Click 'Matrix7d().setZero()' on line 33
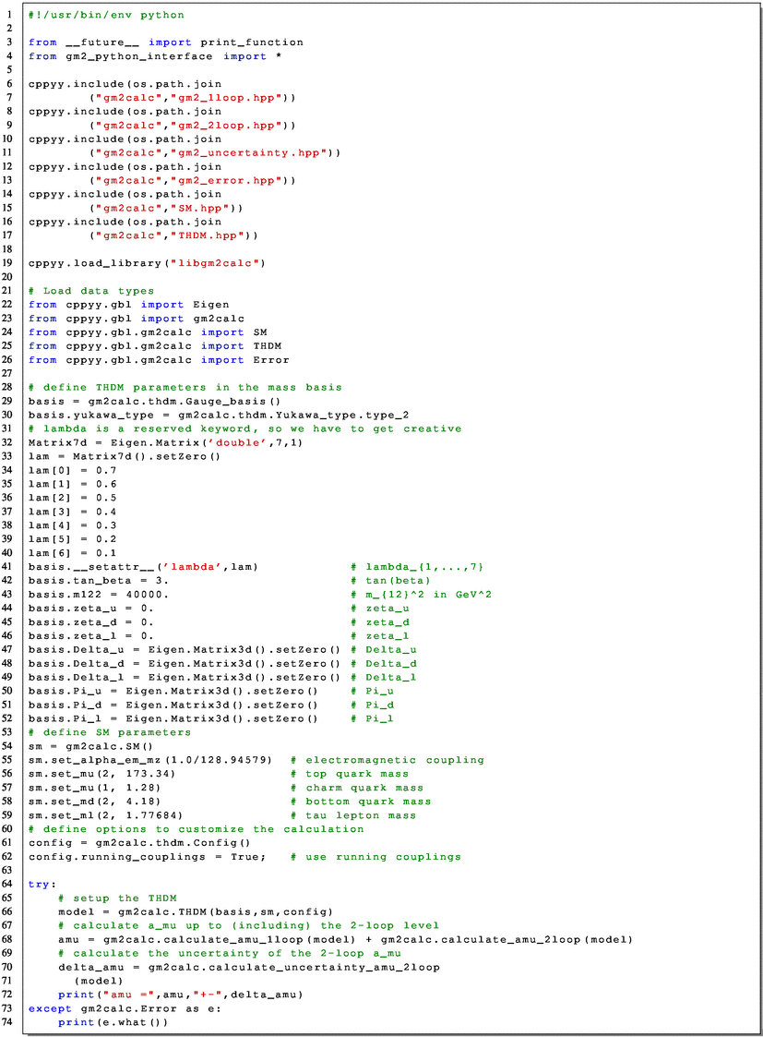 coord(147,456)
